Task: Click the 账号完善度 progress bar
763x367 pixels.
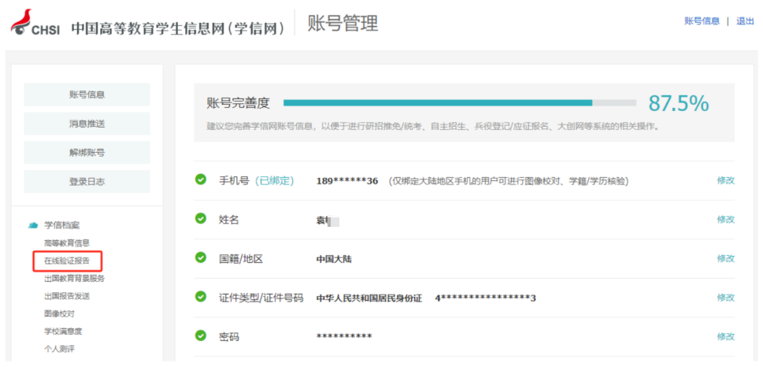Action: 460,102
